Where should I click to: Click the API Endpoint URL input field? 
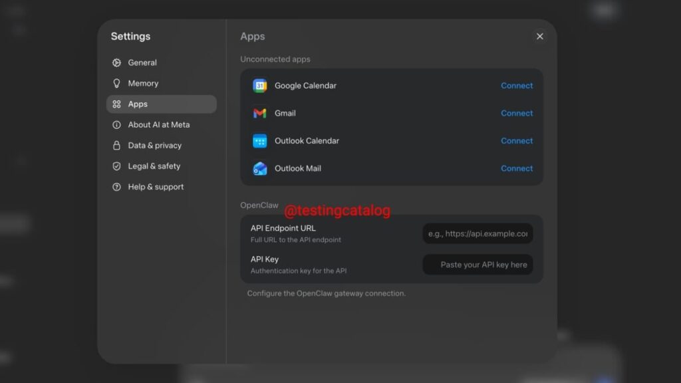tap(477, 233)
